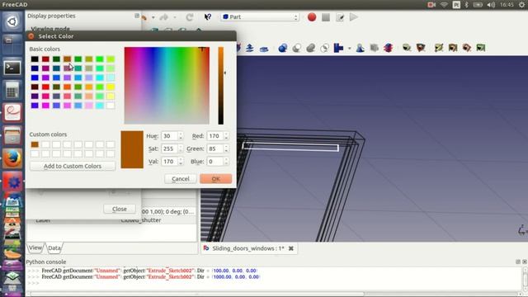Screen dimensions: 528x297
Task: Click the red and blue stacked layers icon
Action: coord(388,48)
